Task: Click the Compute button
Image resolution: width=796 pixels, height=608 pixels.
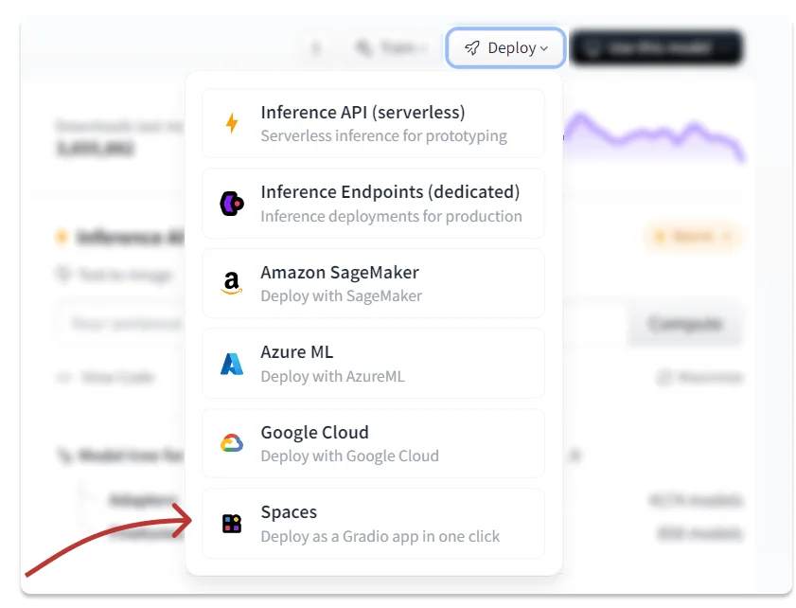Action: pos(684,324)
